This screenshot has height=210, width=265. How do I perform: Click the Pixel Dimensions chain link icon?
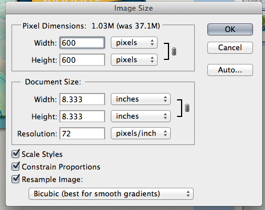174,51
